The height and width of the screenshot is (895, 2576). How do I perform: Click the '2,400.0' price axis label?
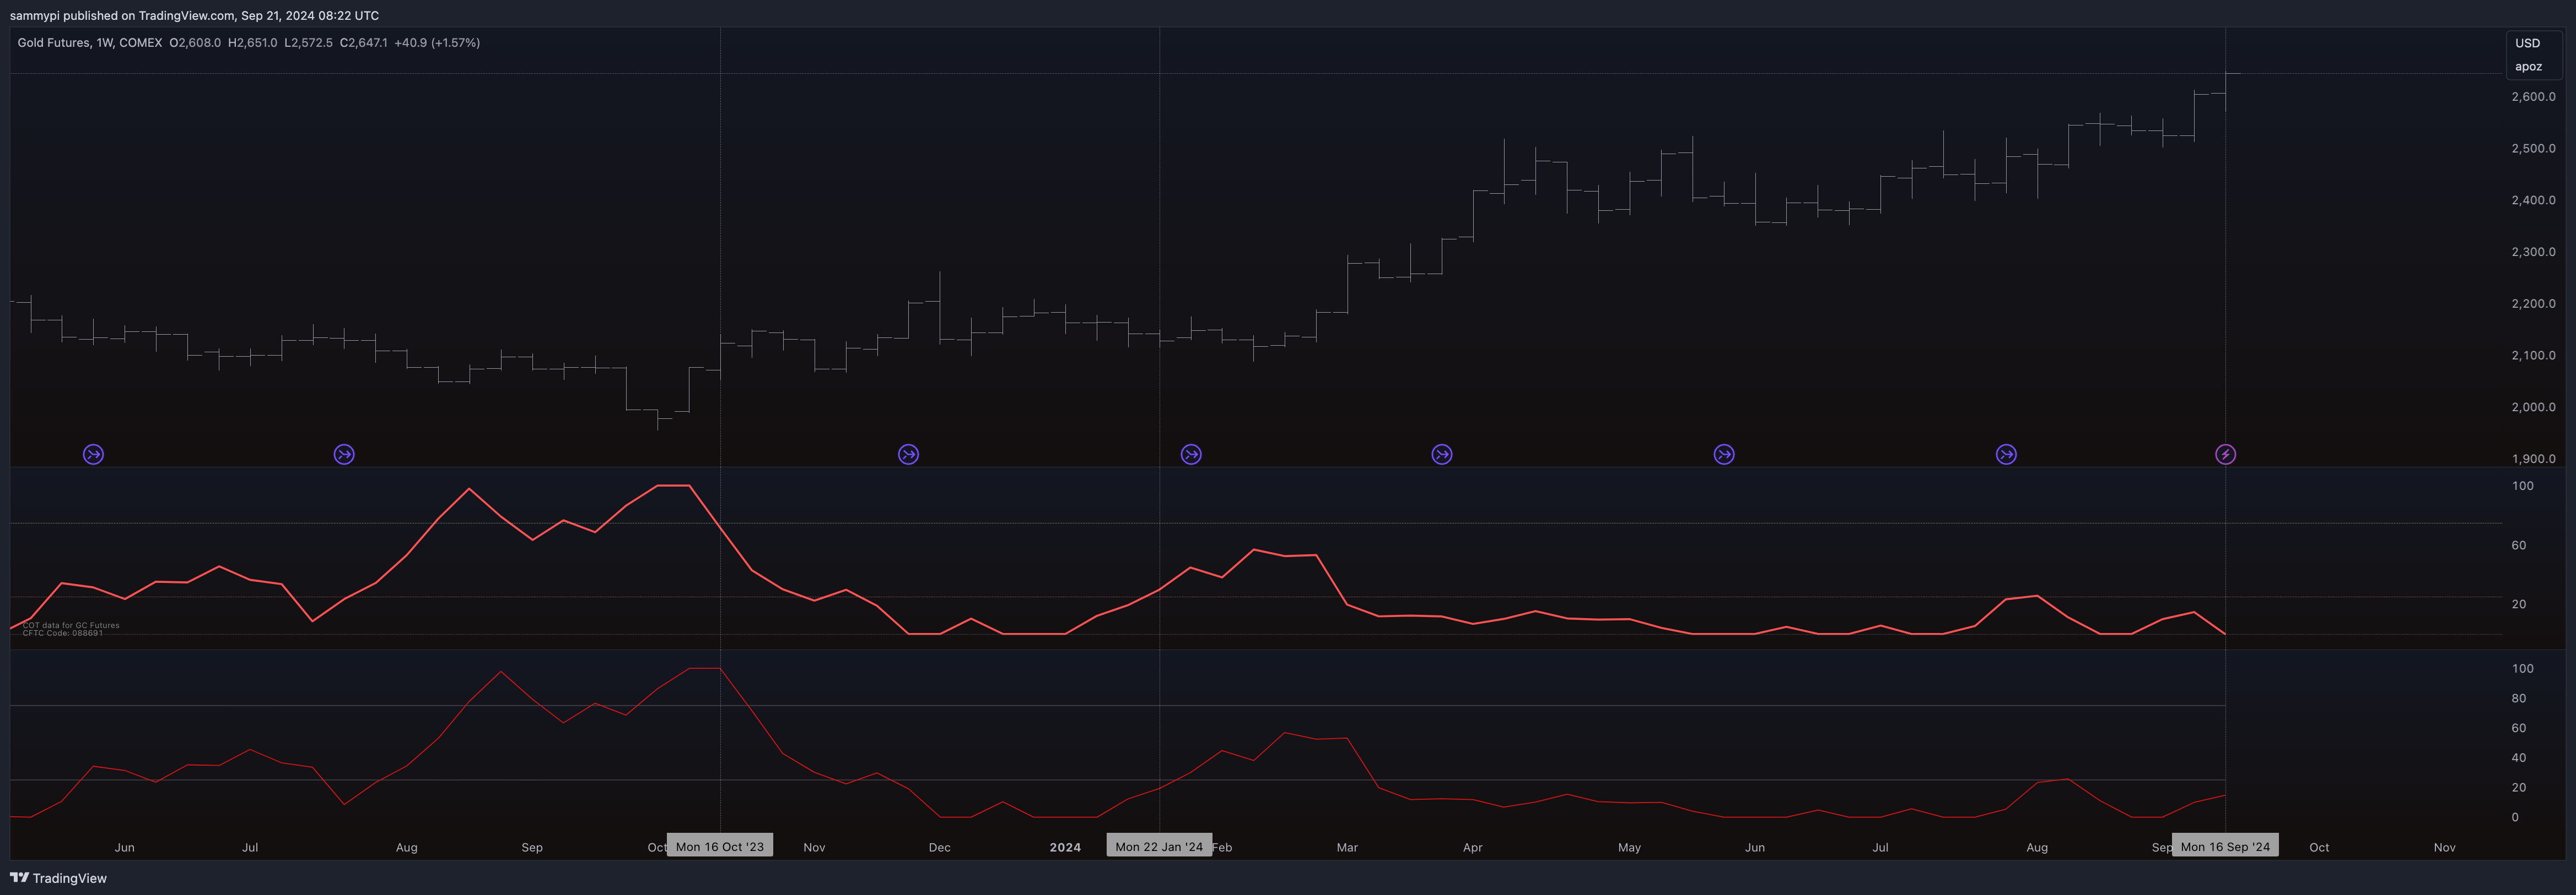coord(2533,201)
